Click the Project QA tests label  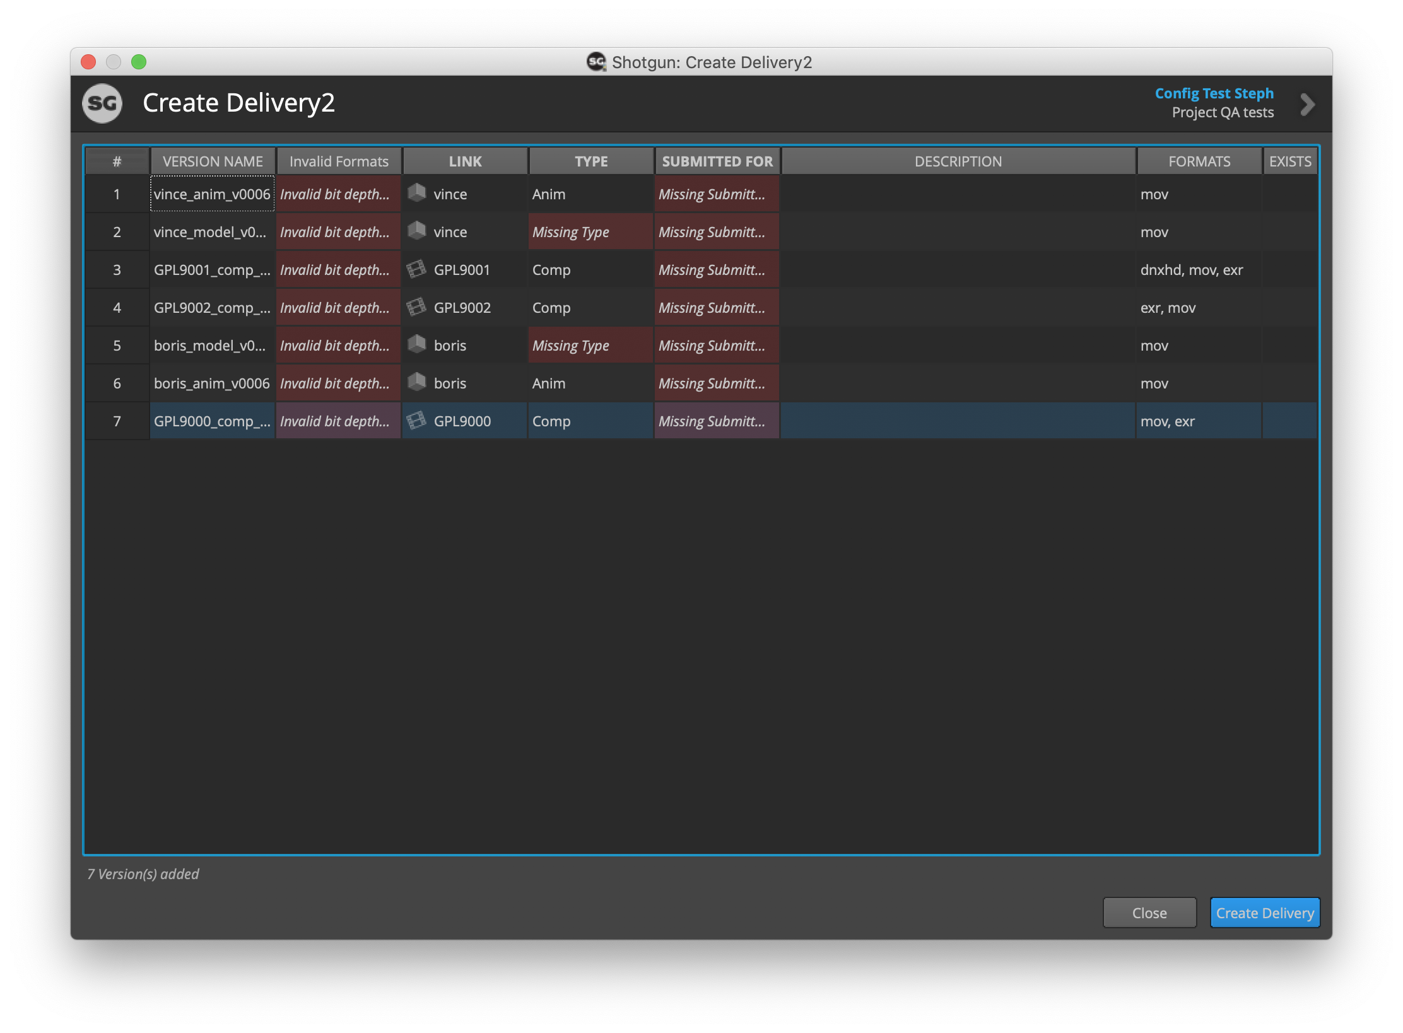pos(1223,112)
